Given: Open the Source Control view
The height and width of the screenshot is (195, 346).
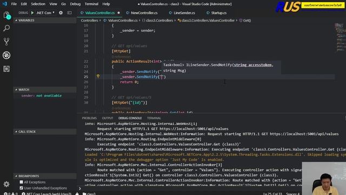Looking at the screenshot, I should pos(6,42).
